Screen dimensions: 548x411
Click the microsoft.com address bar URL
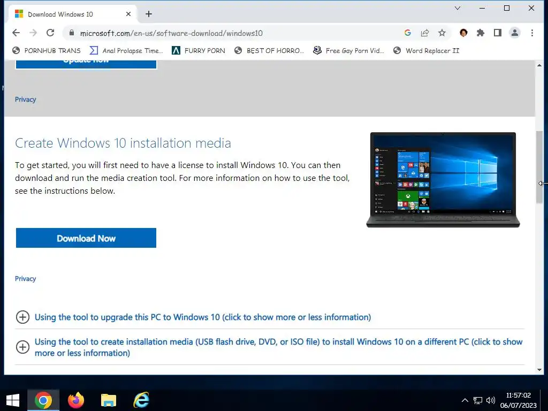[x=171, y=33]
